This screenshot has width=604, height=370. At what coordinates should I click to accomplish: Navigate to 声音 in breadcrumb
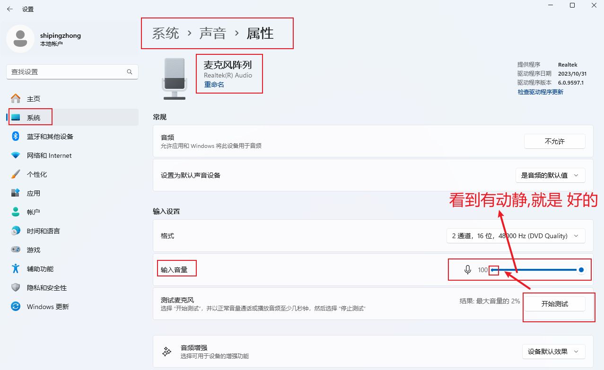point(212,34)
